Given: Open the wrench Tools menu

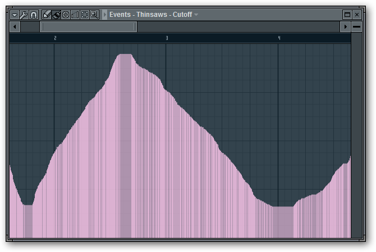Looking at the screenshot, I should point(24,15).
